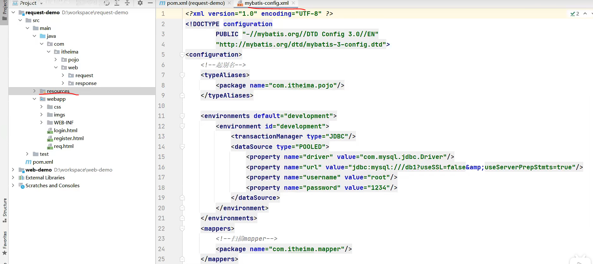Viewport: 593px width, 264px height.
Task: Click the password value 1234
Action: (379, 188)
